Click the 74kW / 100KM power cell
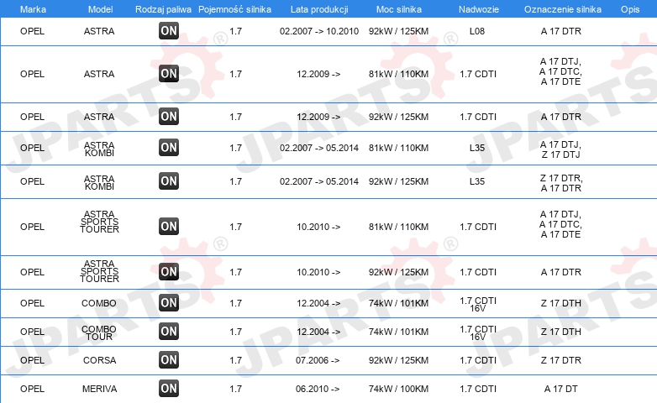 pyautogui.click(x=398, y=389)
